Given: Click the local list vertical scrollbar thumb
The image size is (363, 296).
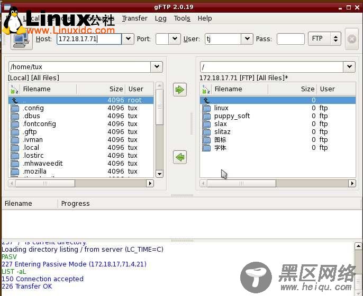Looking at the screenshot, I should tap(159, 107).
